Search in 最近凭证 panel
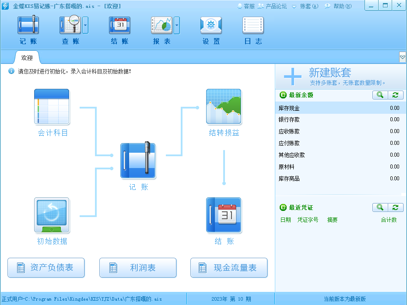Screen dimensions: 407x305 380,207
